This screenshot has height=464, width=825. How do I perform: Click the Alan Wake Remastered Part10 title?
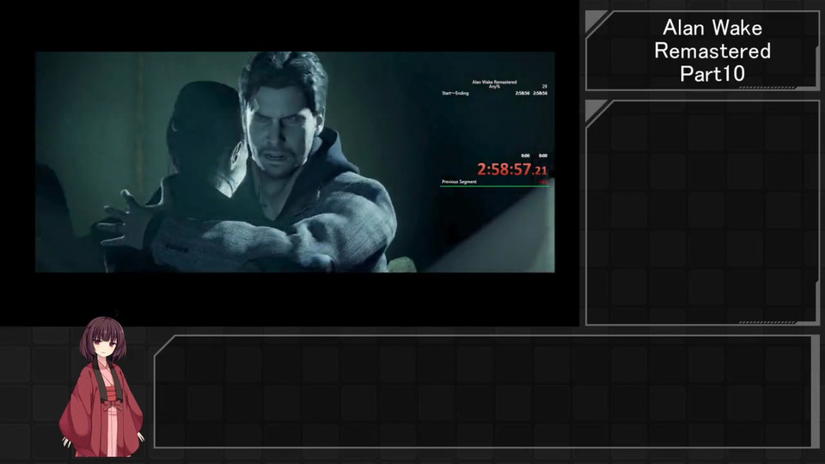(712, 51)
